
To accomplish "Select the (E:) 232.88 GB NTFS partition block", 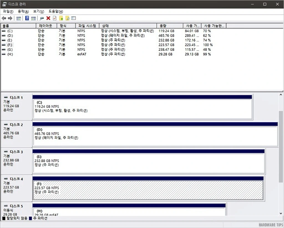I will pos(149,161).
